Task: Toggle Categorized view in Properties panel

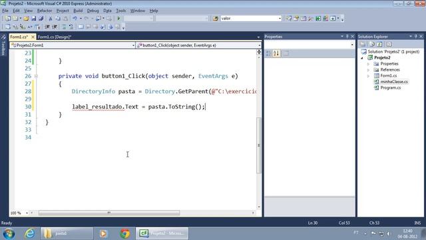Action: pyautogui.click(x=268, y=53)
